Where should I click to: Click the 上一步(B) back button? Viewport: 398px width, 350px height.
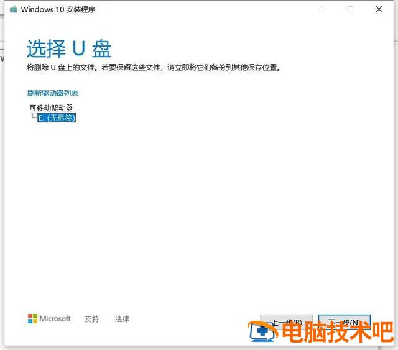pos(286,322)
